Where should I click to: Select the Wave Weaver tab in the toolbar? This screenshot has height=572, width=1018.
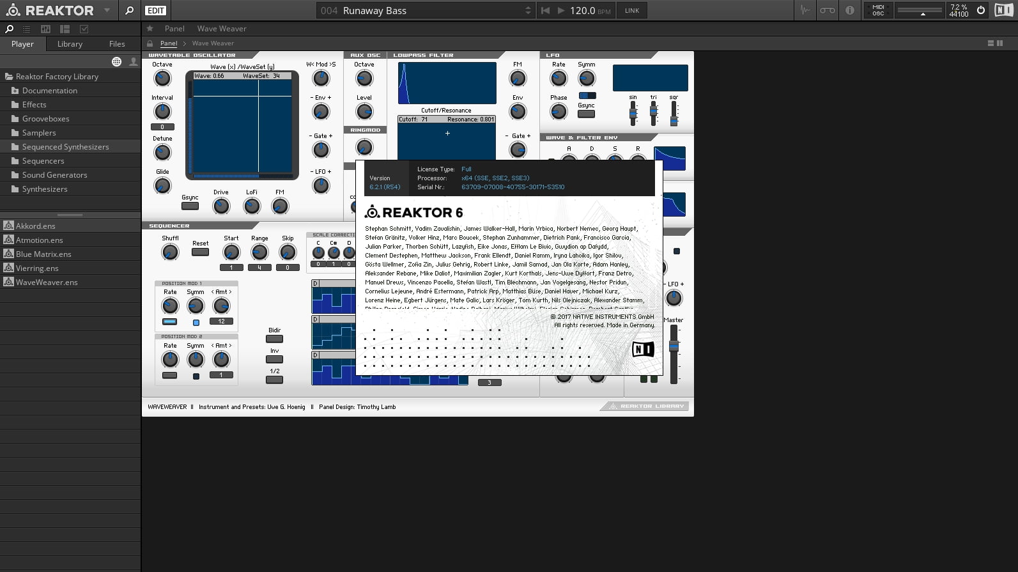coord(222,29)
